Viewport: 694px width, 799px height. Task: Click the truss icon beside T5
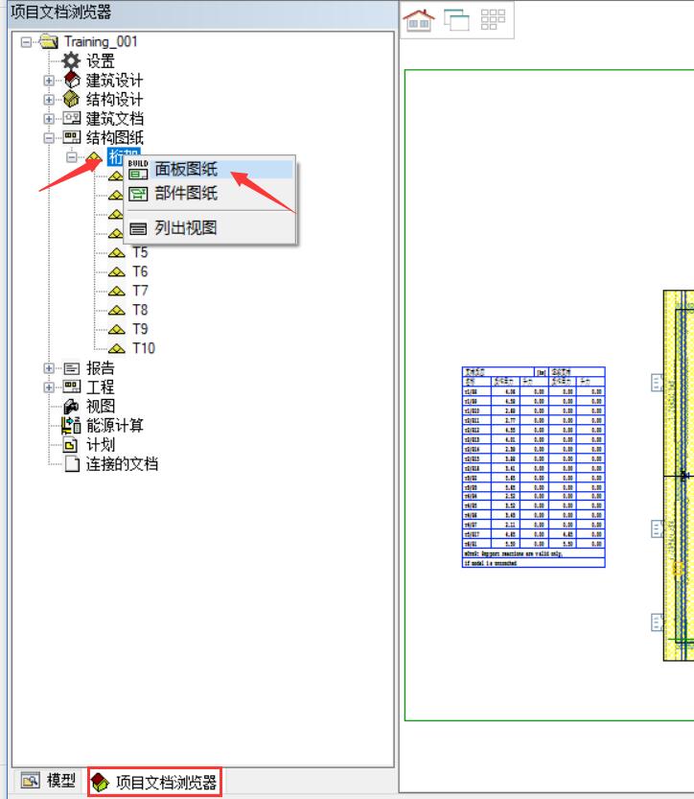pyautogui.click(x=117, y=253)
